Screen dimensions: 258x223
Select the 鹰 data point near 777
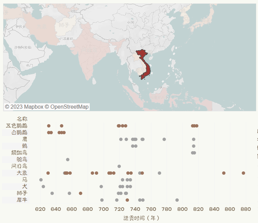click(164, 139)
